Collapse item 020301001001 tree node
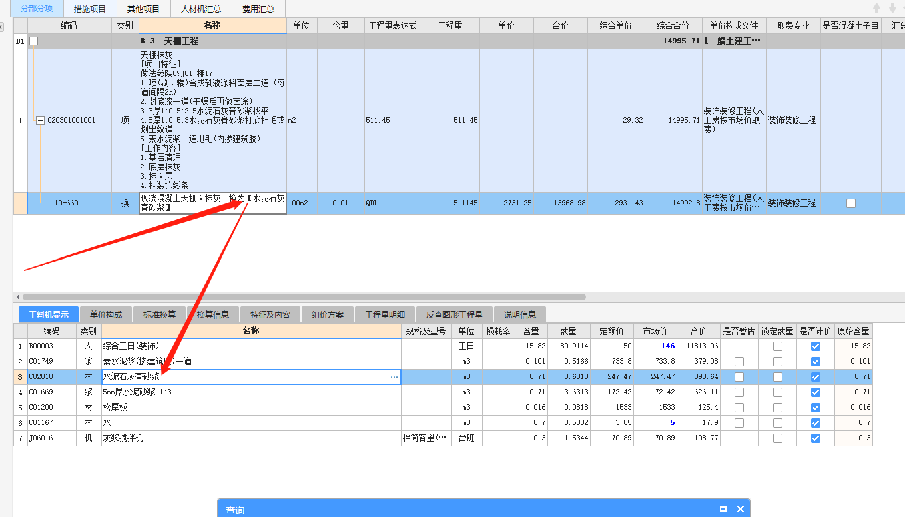Screen dimensions: 905x517 (x=40, y=121)
